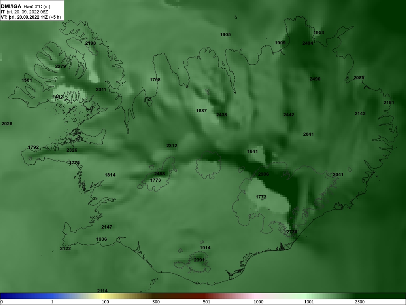Select the 2494 height value
Screen dimensions: 406x305
pyautogui.click(x=308, y=43)
